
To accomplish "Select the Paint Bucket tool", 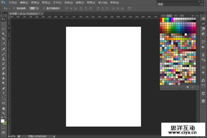I will point(4,73).
